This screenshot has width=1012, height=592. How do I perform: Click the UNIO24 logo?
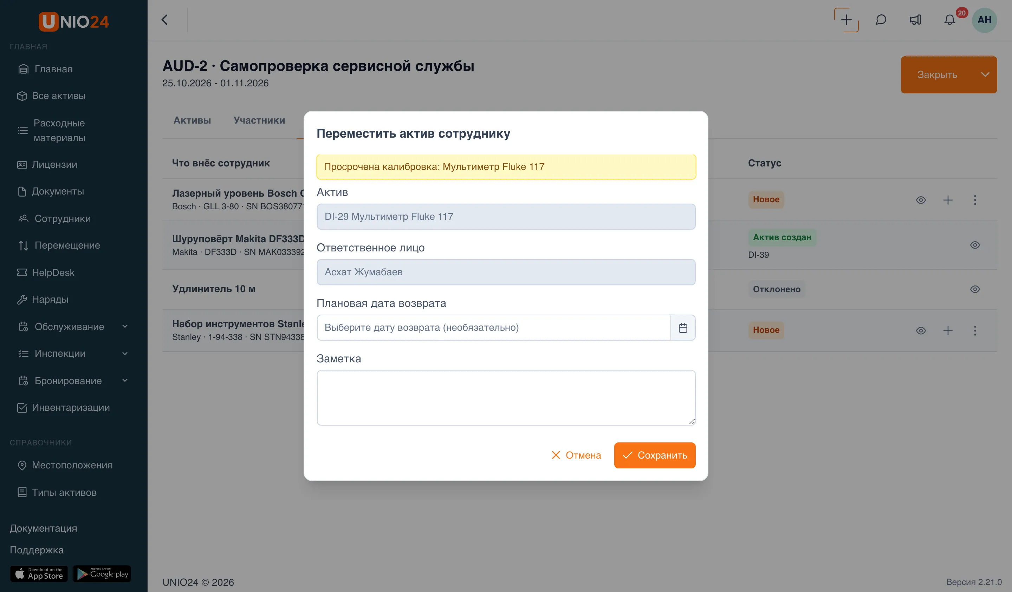(x=73, y=21)
